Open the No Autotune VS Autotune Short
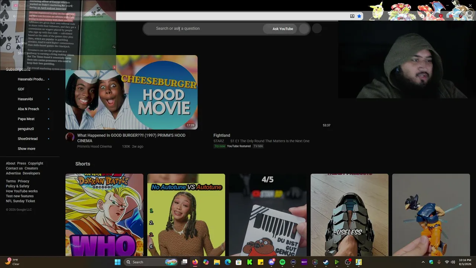The height and width of the screenshot is (268, 476). (x=186, y=215)
